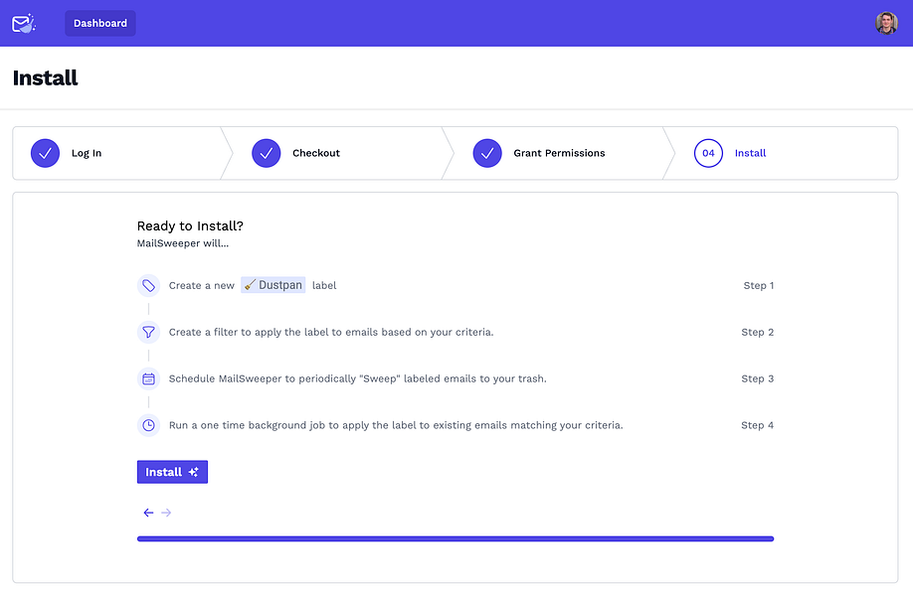Go back with the left arrow
Screen dimensions: 913x596
coord(148,513)
